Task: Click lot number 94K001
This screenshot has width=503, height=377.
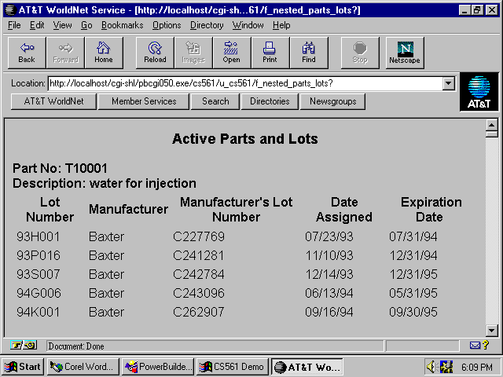Action: [39, 313]
